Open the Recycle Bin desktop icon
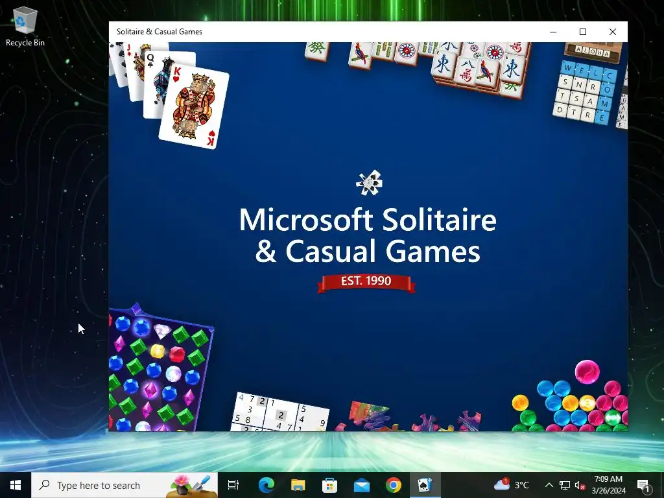This screenshot has width=664, height=498. click(x=25, y=26)
